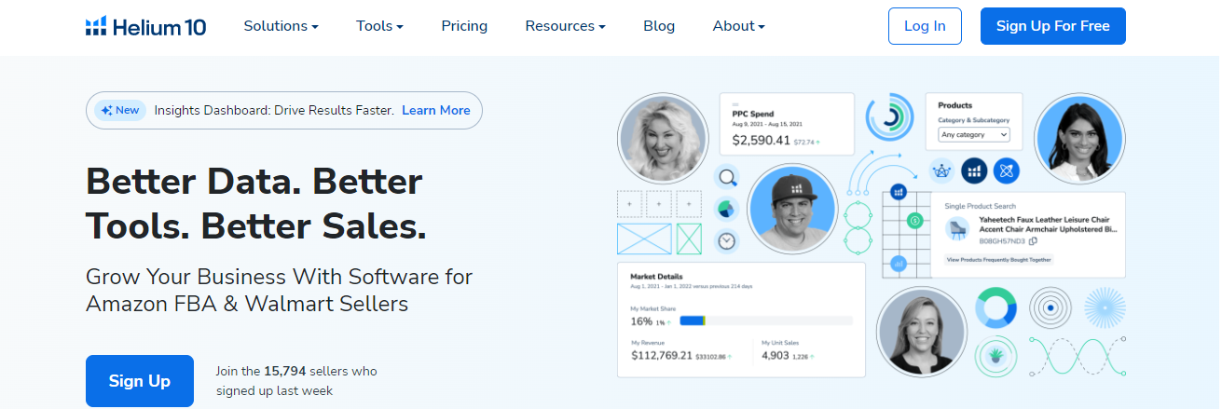Click the dark blue bar chart icon

pos(974,170)
